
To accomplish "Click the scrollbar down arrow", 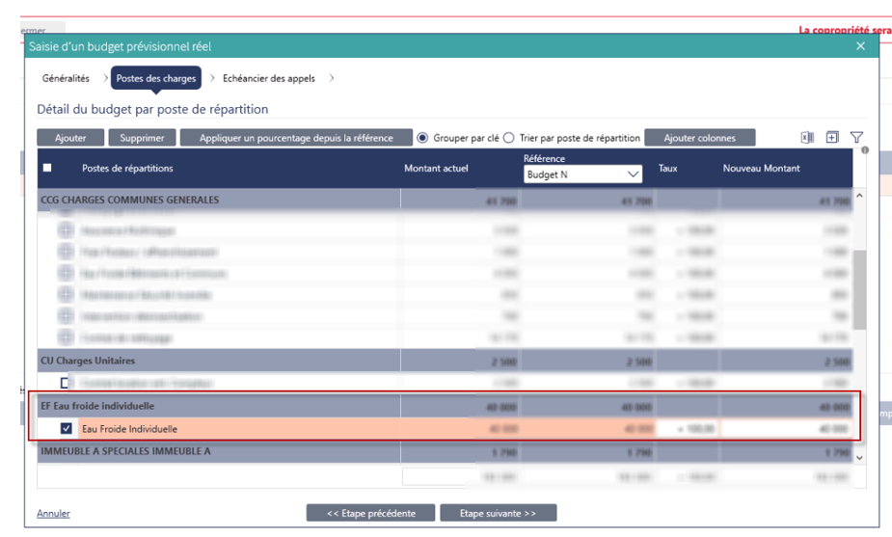I will [860, 457].
